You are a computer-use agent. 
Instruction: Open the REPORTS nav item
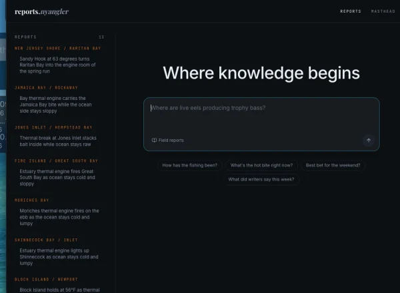[351, 11]
